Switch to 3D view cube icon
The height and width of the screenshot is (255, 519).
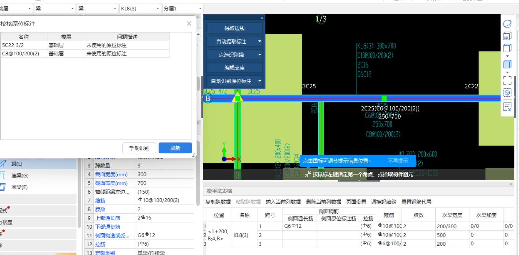tap(507, 36)
